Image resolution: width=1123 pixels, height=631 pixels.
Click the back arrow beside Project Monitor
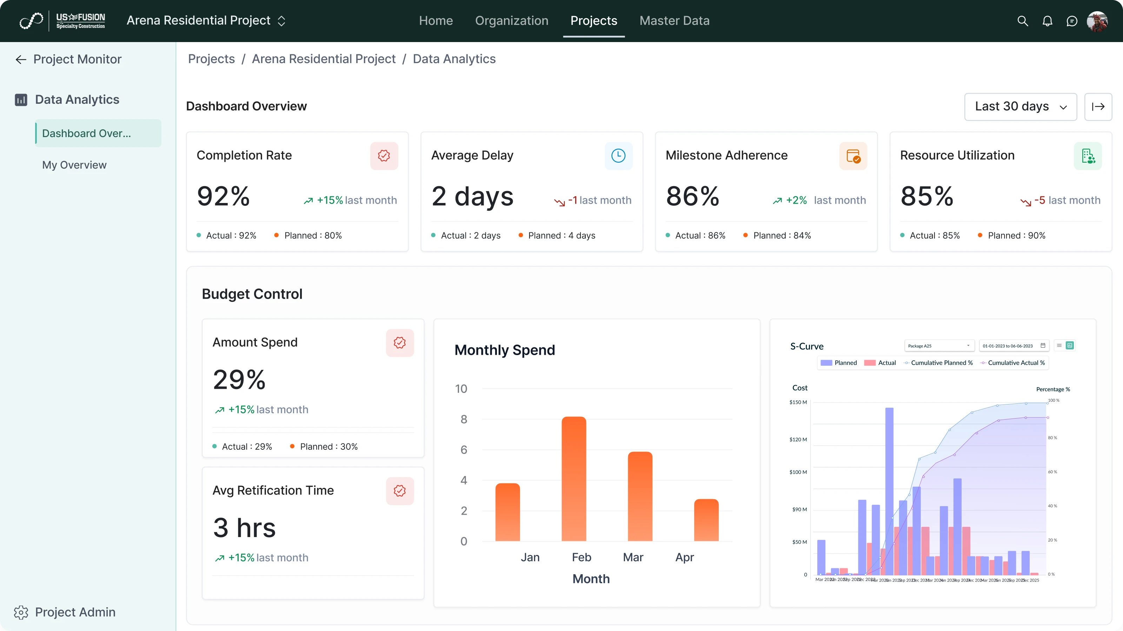[x=20, y=59]
